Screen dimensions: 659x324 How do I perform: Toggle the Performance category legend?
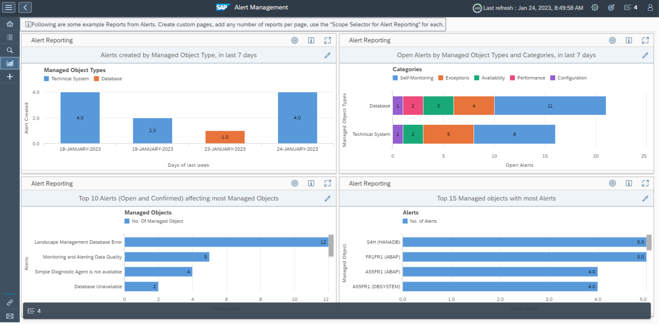[x=527, y=78]
